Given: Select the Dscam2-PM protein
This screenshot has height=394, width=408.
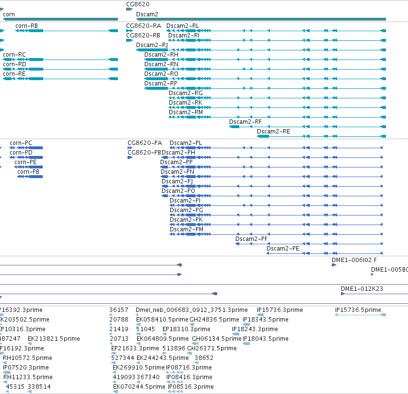Looking at the screenshot, I should click(x=276, y=234).
